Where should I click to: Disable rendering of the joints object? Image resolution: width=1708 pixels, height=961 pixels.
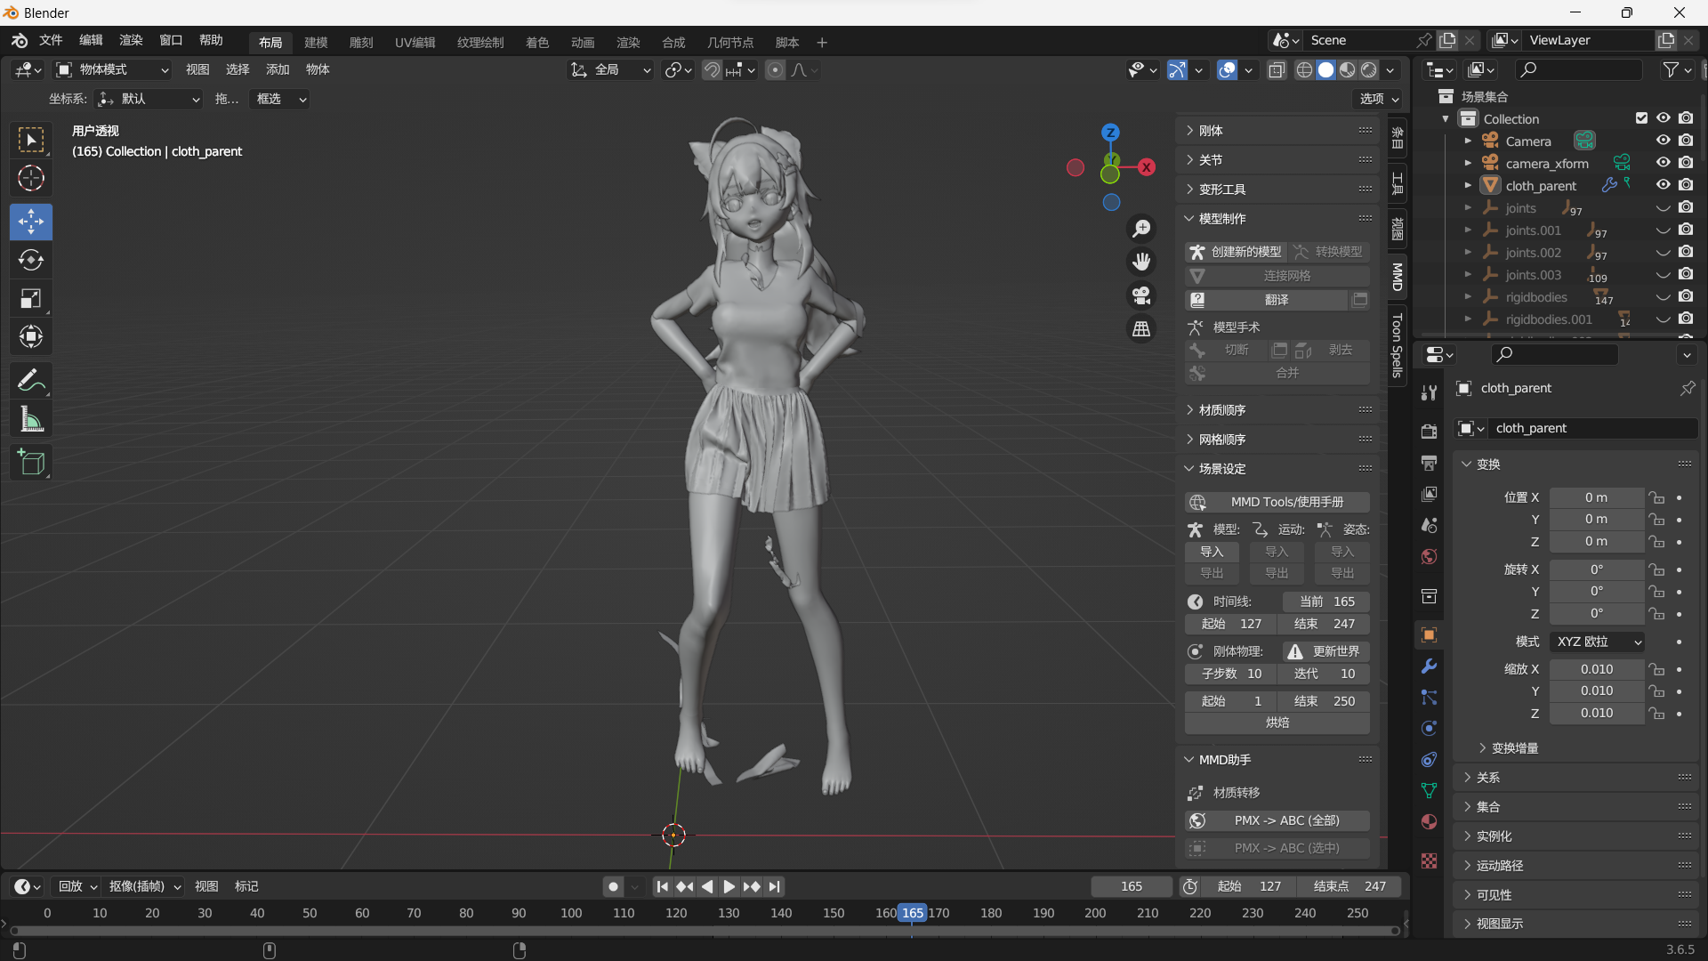point(1686,207)
